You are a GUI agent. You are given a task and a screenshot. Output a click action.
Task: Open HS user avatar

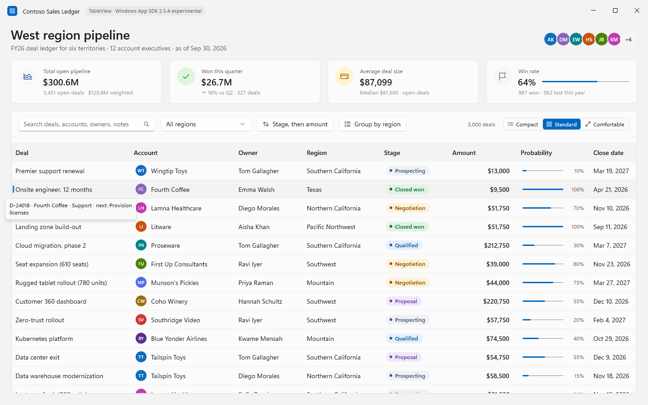pos(589,40)
